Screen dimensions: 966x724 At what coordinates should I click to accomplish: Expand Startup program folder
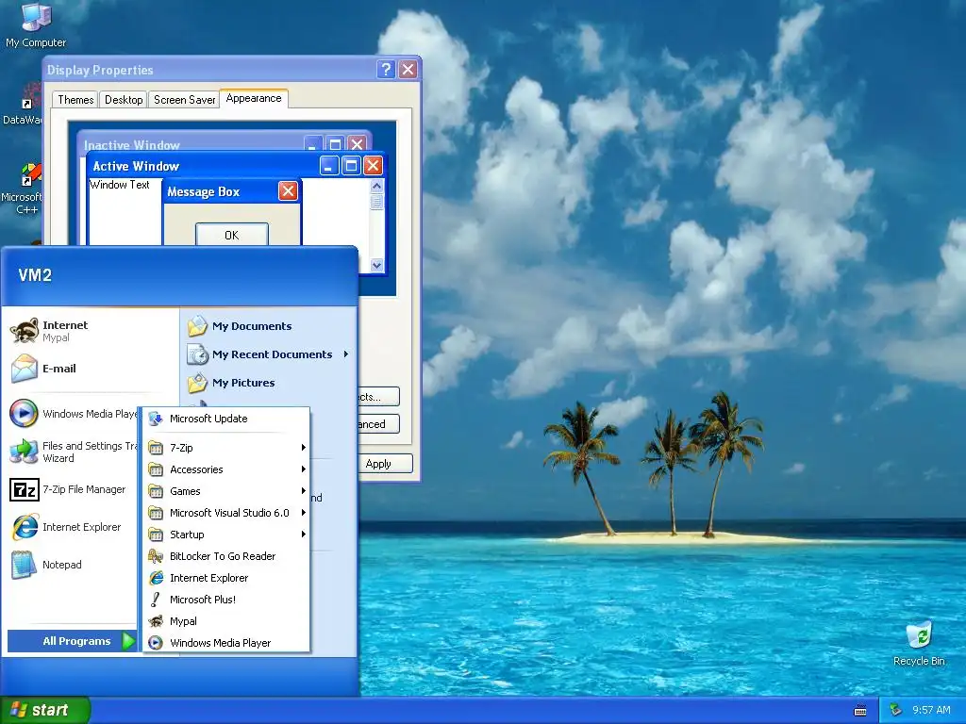pyautogui.click(x=226, y=535)
